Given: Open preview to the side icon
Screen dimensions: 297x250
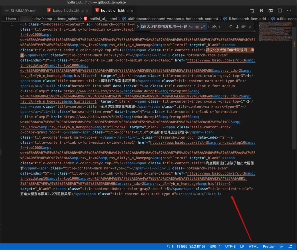Looking at the screenshot, I should pos(271,11).
